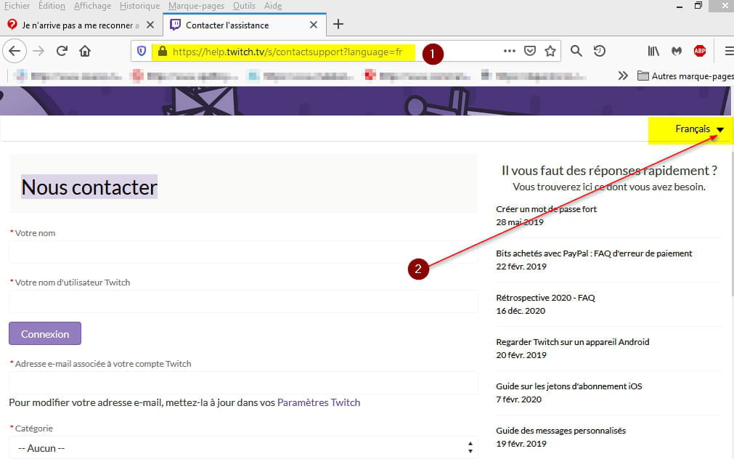Open the Marque-pages menu
734x459 pixels.
tap(196, 6)
